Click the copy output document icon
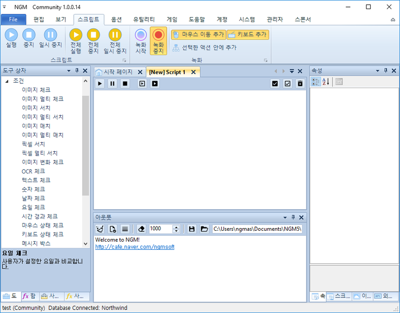The image size is (400, 313). 112,229
